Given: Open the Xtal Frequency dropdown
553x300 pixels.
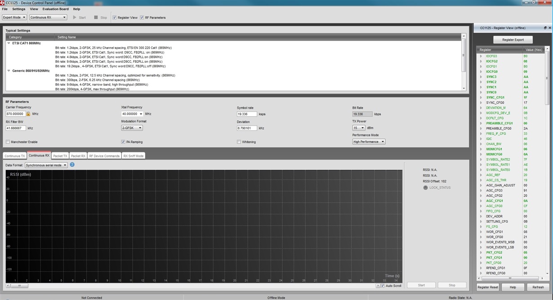Looking at the screenshot, I should (132, 114).
